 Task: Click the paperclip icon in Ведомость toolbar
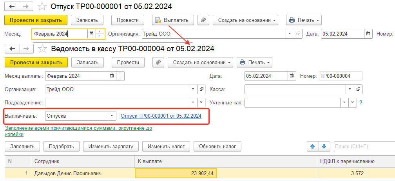[x=158, y=62]
